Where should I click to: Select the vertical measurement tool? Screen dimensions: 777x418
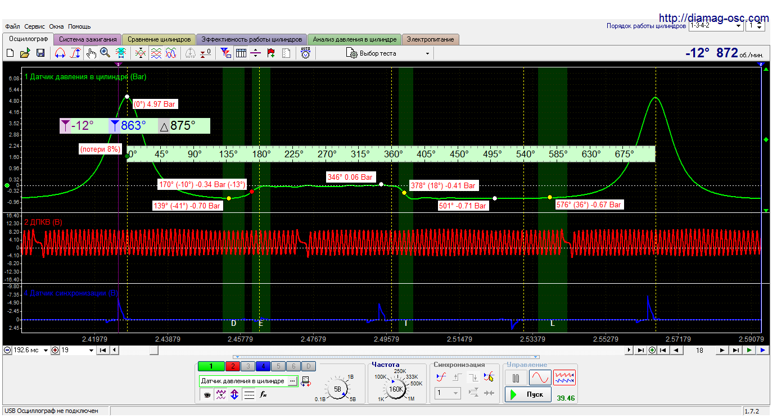coord(75,53)
